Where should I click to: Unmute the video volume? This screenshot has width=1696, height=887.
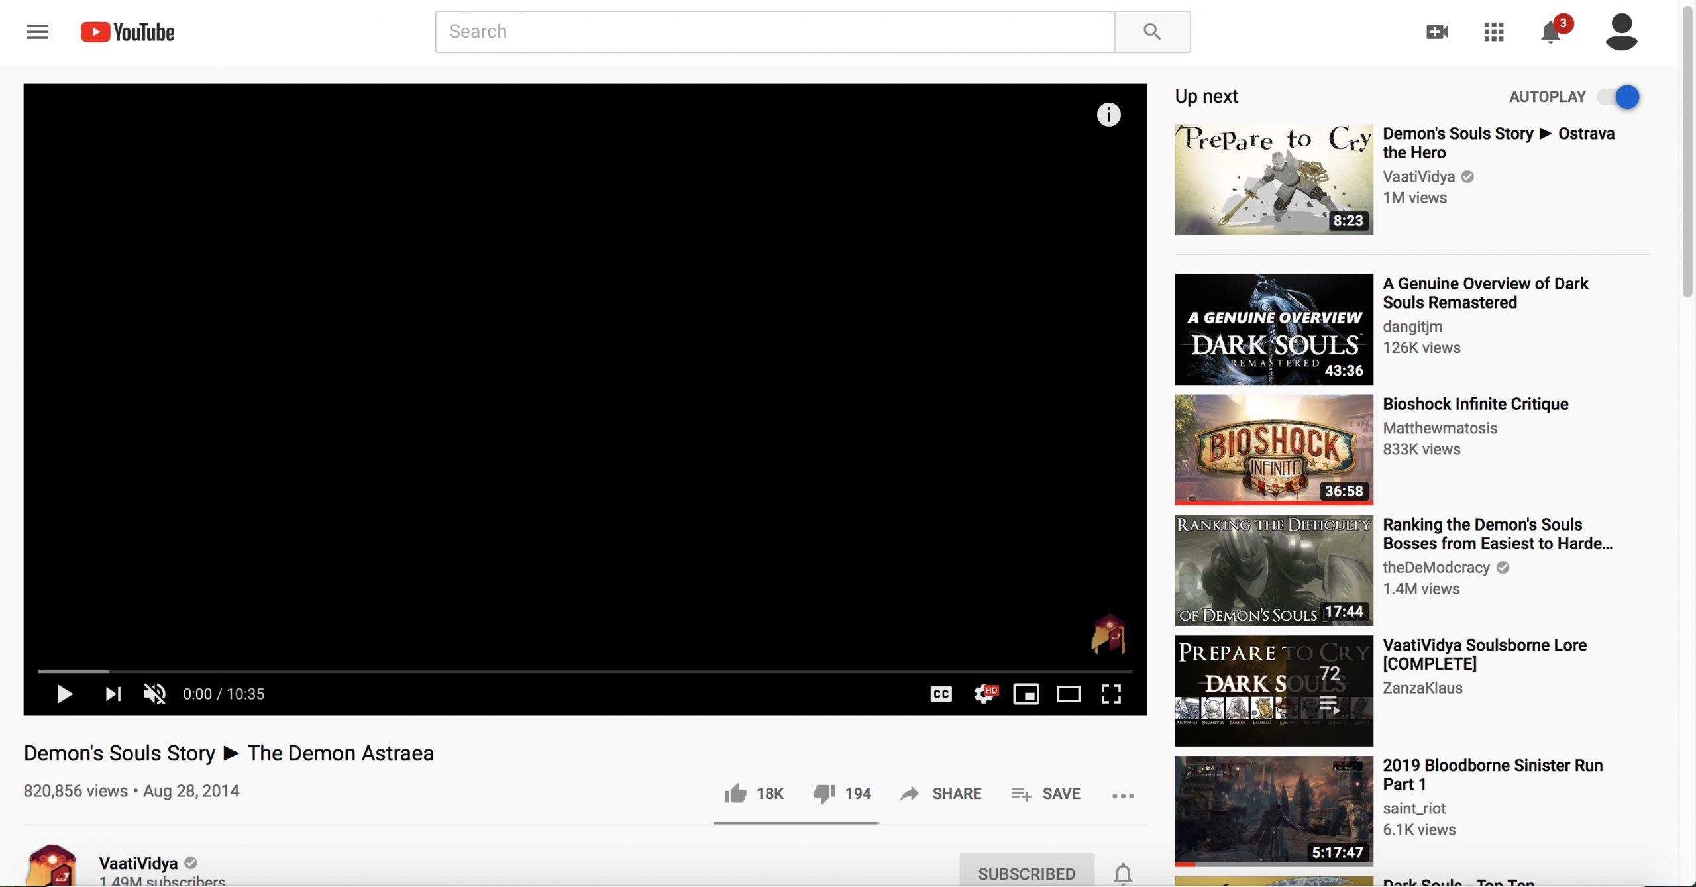pos(154,694)
